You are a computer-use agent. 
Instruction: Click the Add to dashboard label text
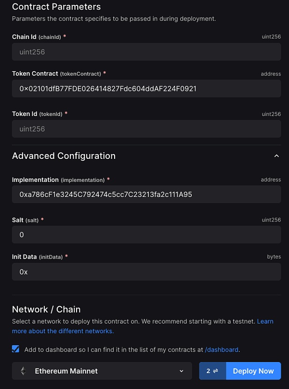pyautogui.click(x=114, y=350)
